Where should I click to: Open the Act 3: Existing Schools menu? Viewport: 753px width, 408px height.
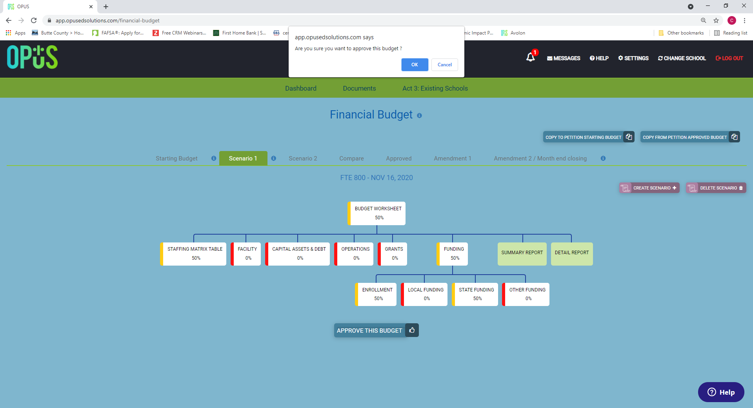point(435,88)
